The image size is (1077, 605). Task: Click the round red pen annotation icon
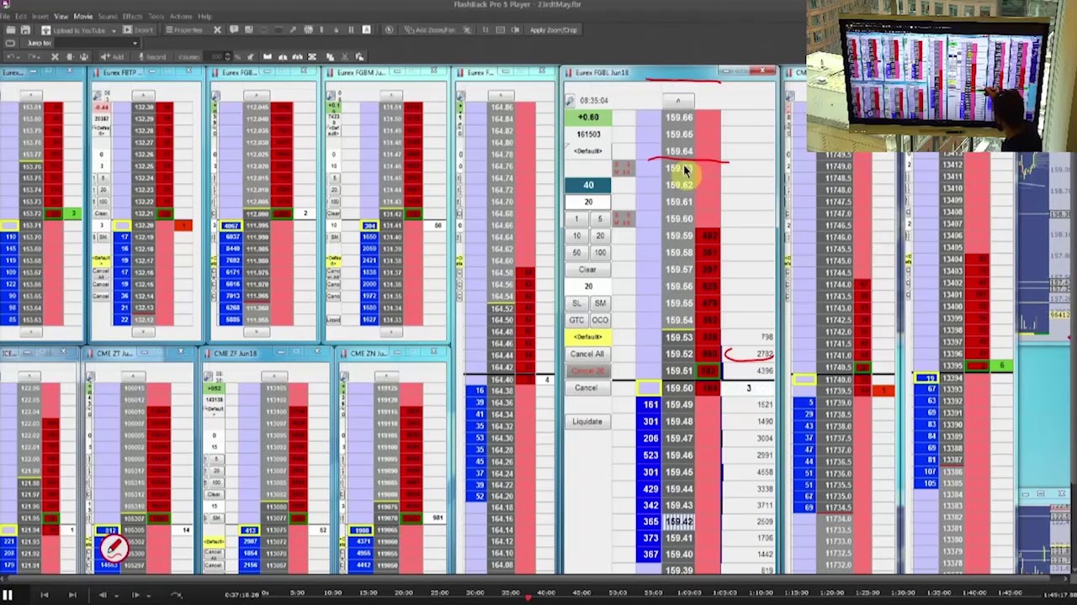pos(114,548)
